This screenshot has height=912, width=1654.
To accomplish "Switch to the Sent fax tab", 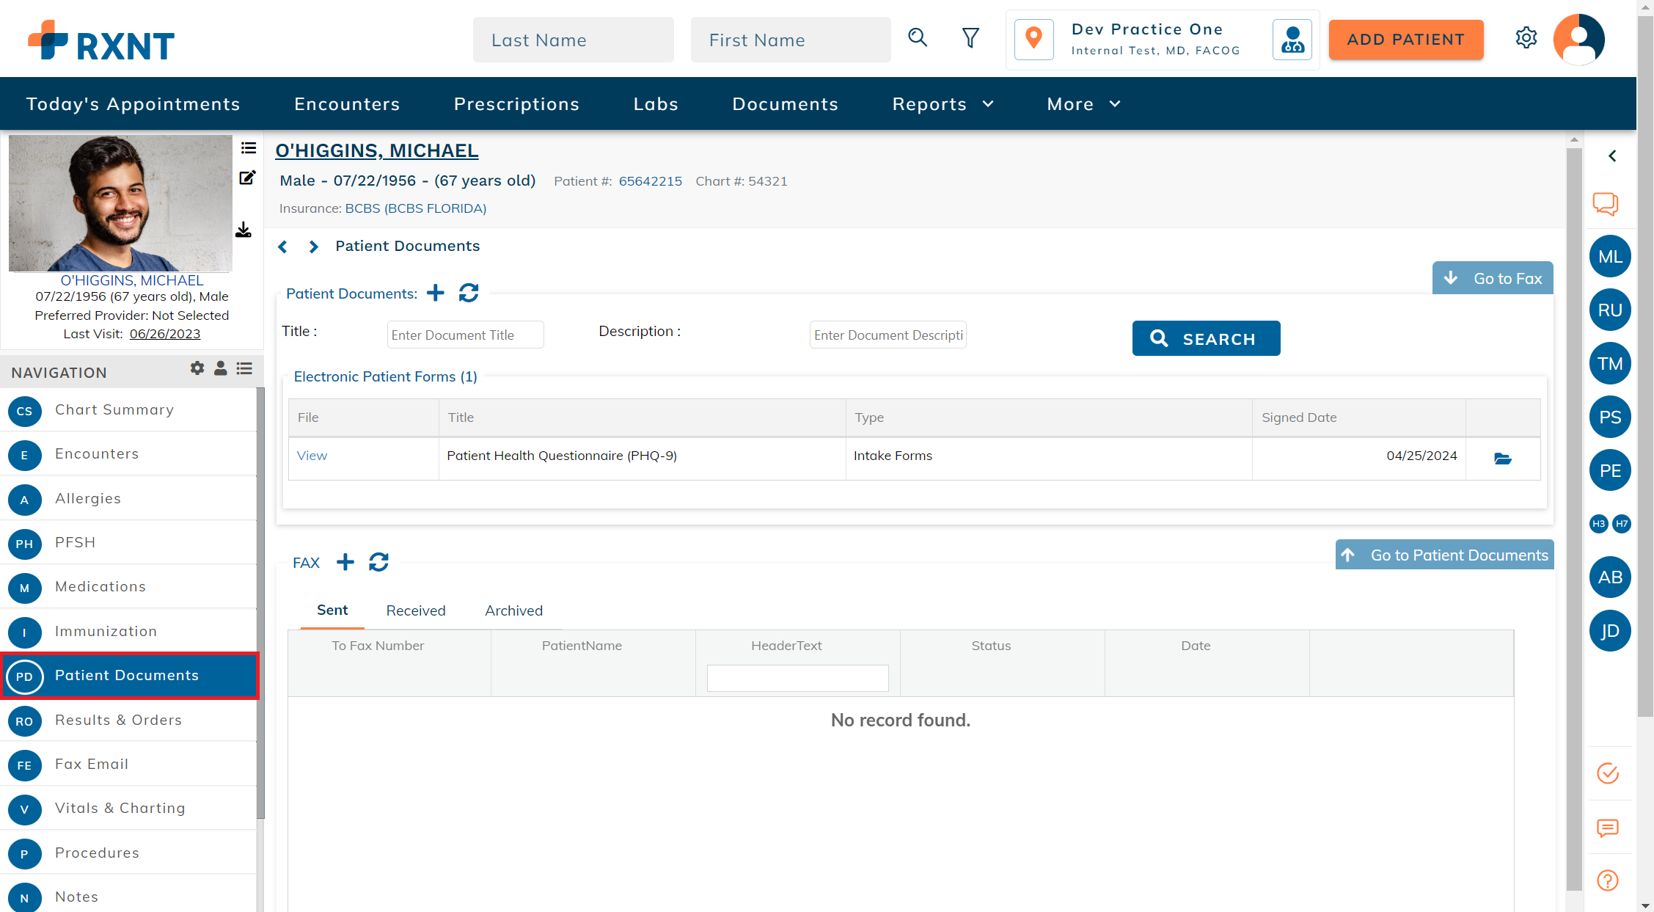I will coord(332,610).
